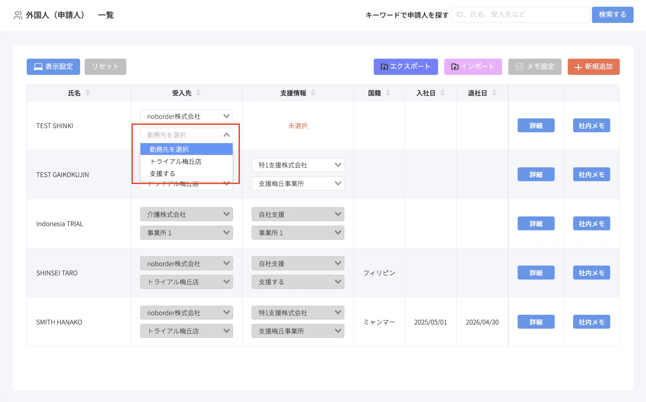Sort by 入社日 column arrows
The height and width of the screenshot is (402, 646).
tap(443, 93)
